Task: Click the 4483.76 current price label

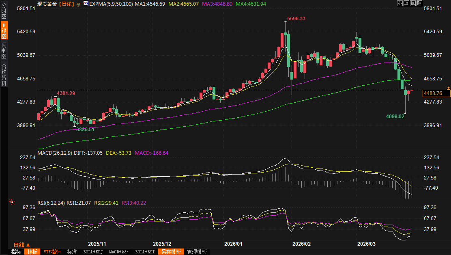Action: pyautogui.click(x=436, y=93)
